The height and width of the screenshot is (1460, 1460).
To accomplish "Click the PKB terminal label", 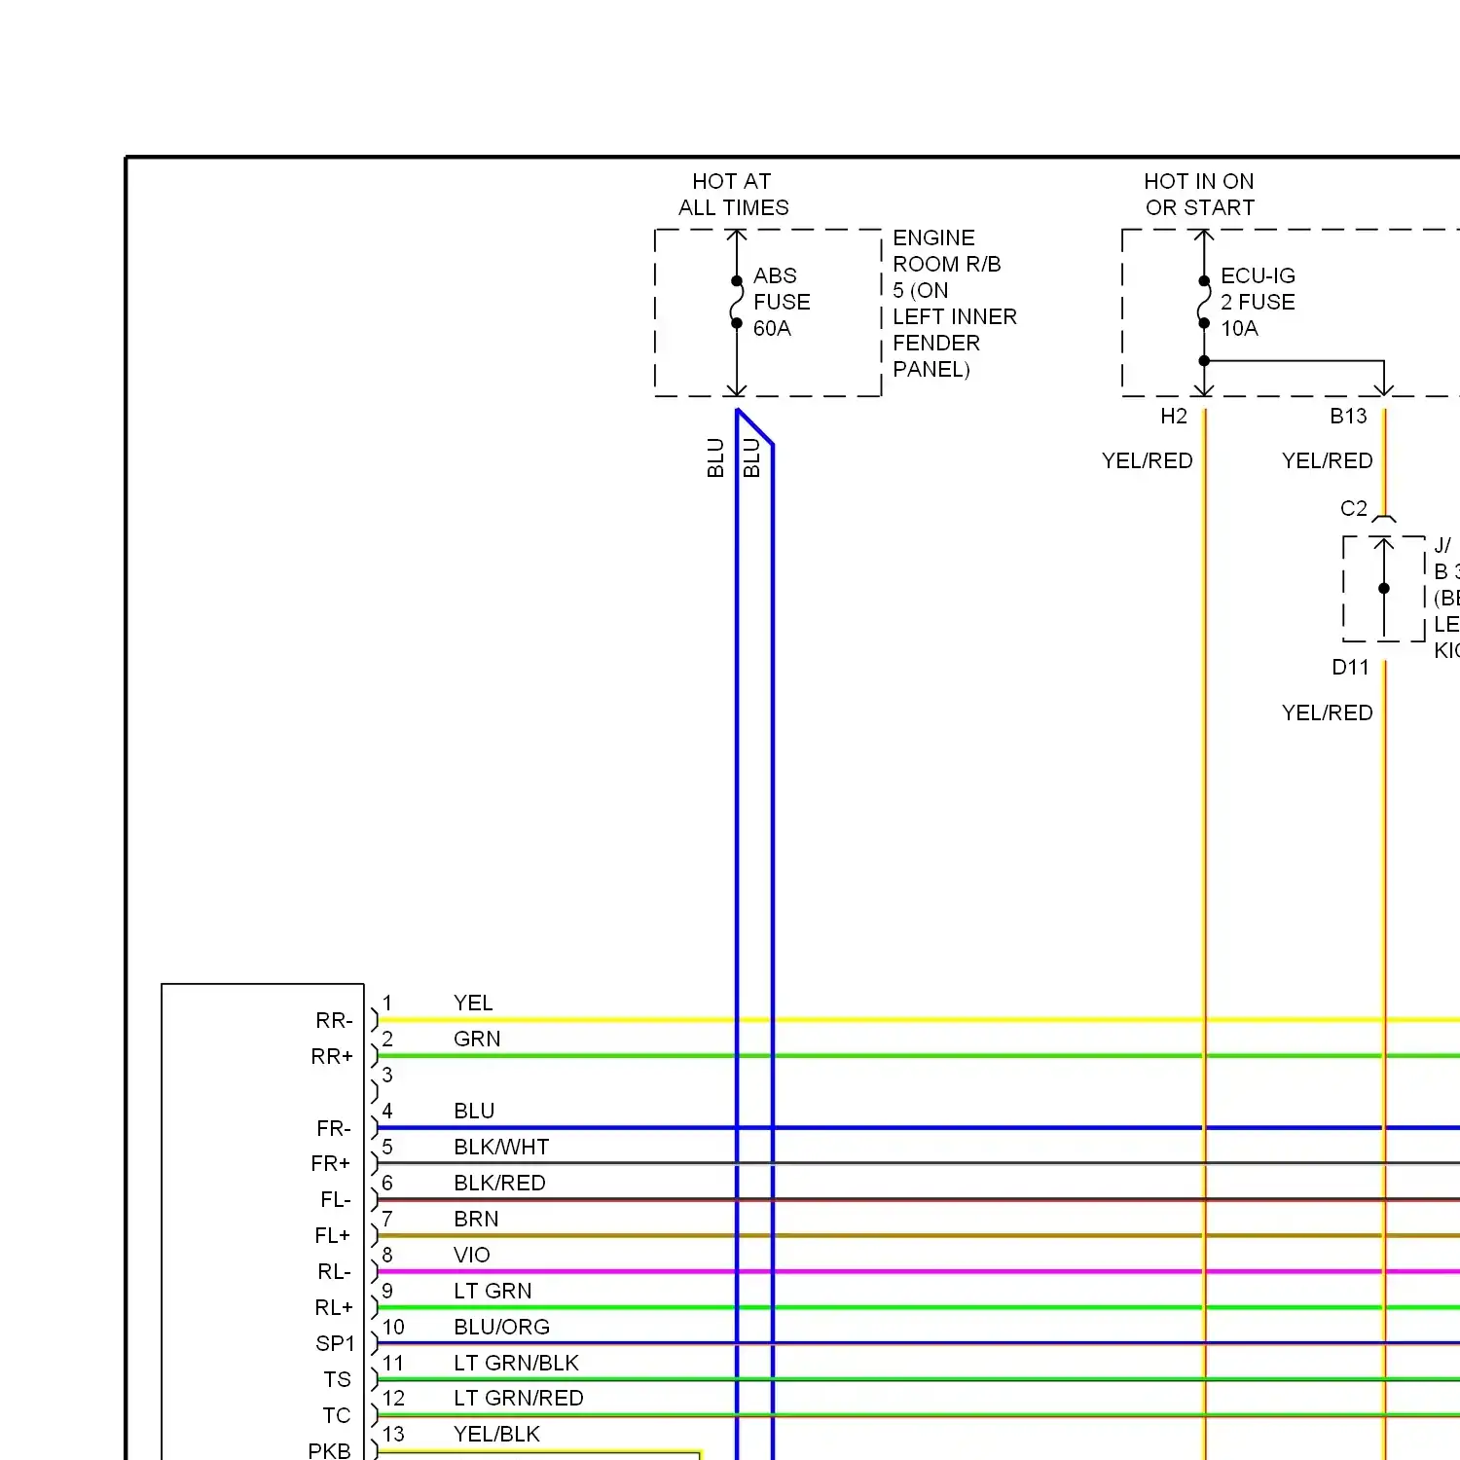I will point(329,1451).
